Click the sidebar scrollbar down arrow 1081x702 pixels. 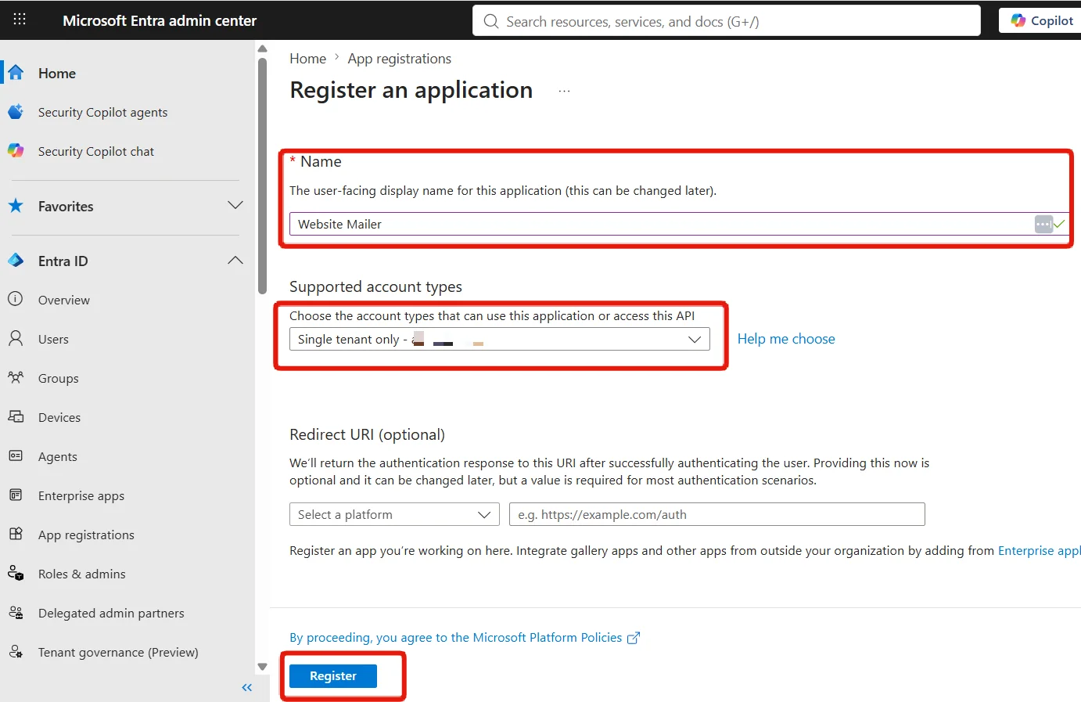tap(263, 667)
